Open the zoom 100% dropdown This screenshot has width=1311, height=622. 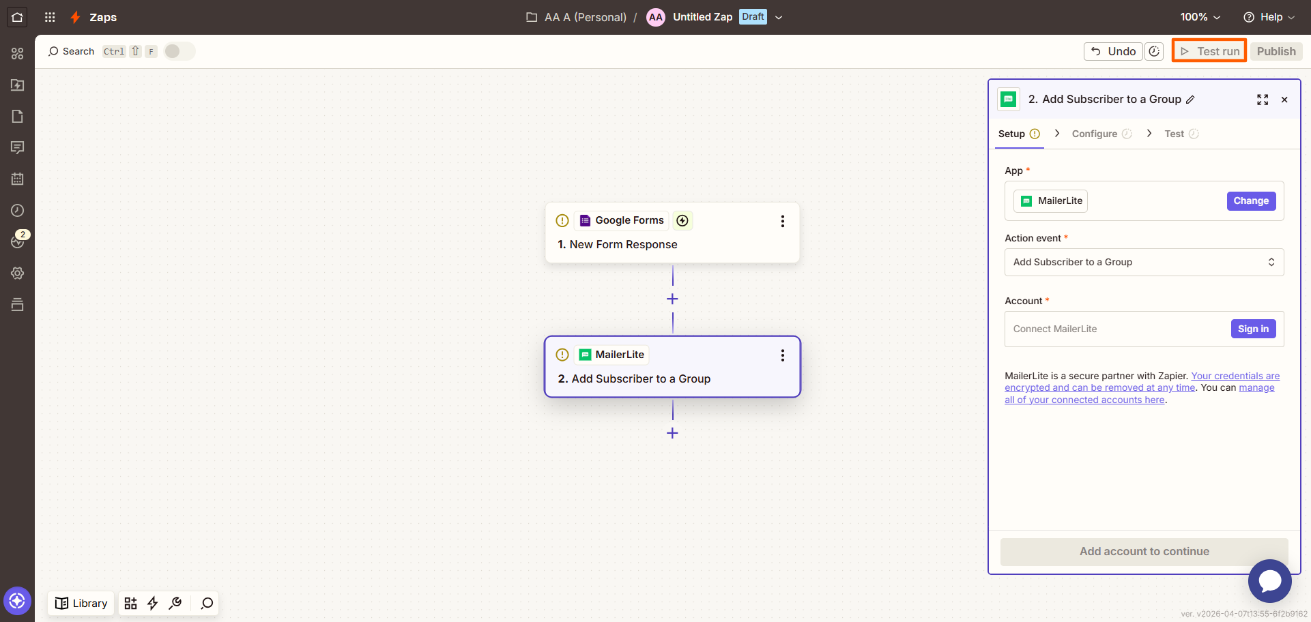pos(1200,17)
